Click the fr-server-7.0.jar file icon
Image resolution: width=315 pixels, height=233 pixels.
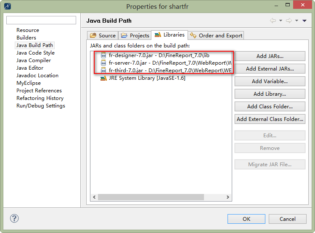coord(103,63)
